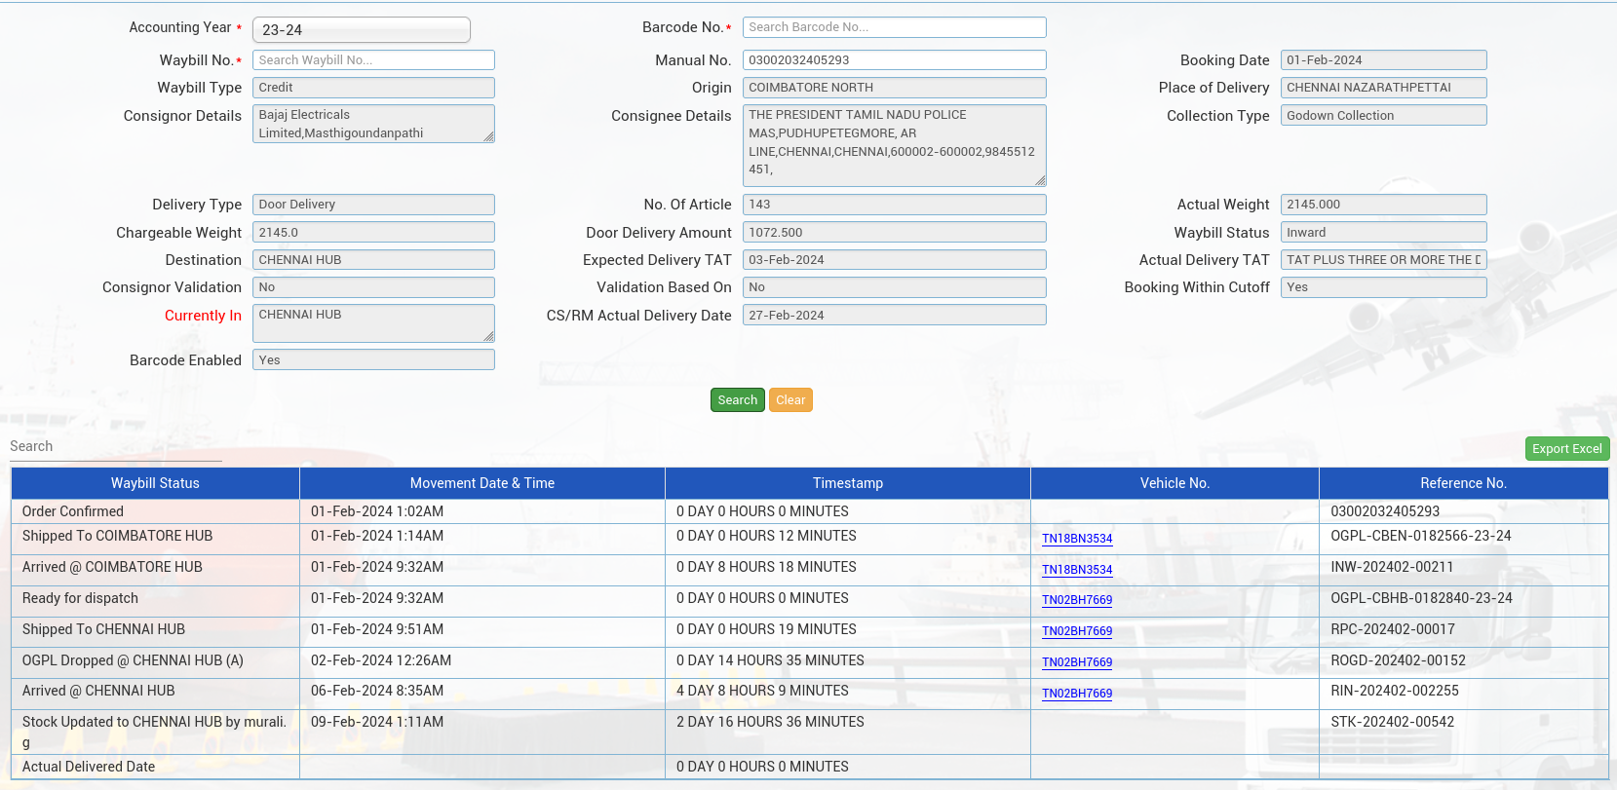Image resolution: width=1617 pixels, height=790 pixels.
Task: Click the Currently In text area
Action: pos(373,323)
